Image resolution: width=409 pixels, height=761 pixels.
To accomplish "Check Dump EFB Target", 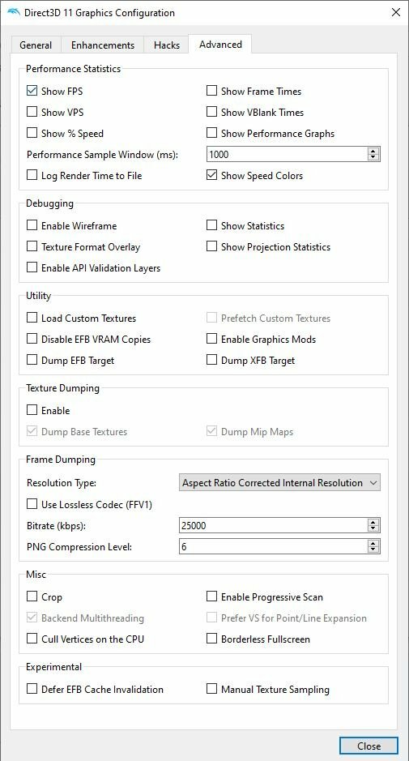I will (x=32, y=360).
